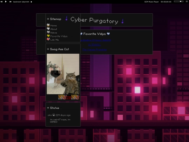Screen dimensions: 189x142
Task: Click the Swag Ass Cat heading
Action: coord(59,49)
